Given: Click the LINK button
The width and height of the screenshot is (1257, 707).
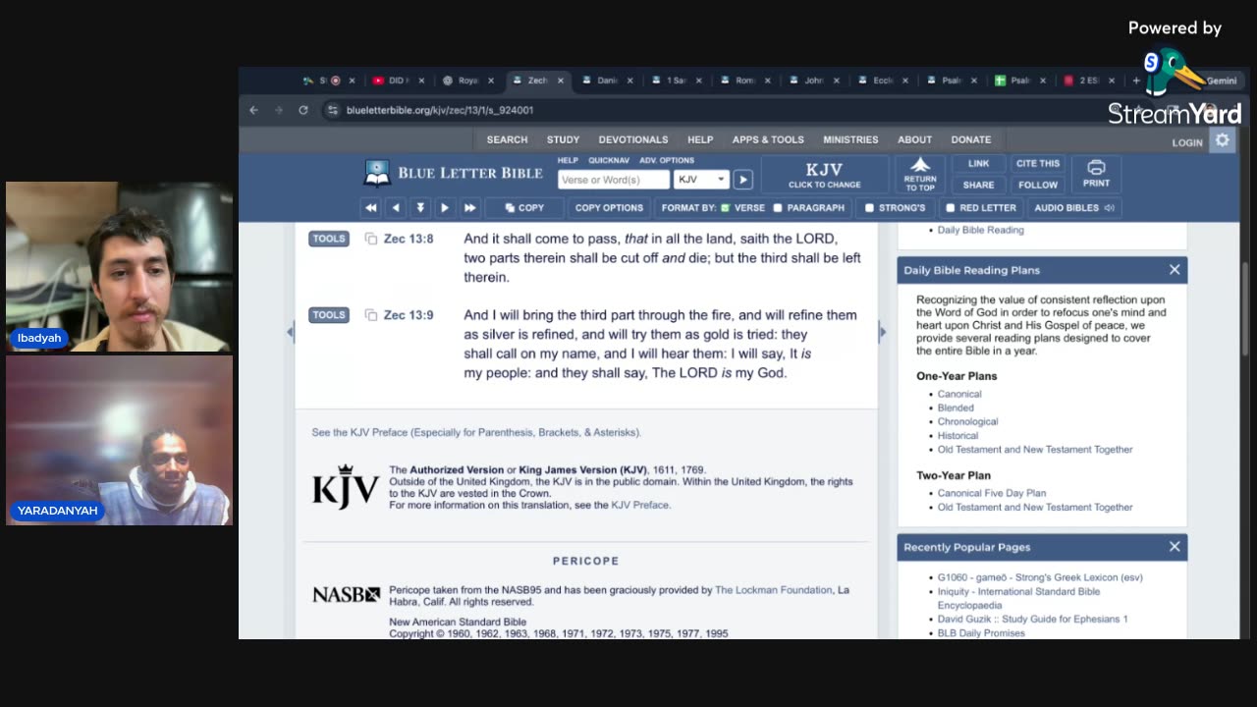Looking at the screenshot, I should 978,164.
